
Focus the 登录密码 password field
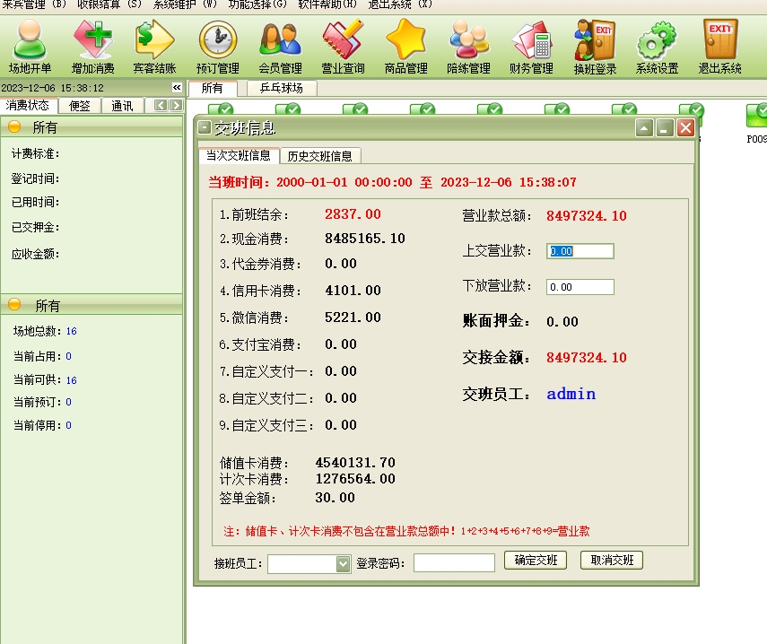(x=454, y=563)
